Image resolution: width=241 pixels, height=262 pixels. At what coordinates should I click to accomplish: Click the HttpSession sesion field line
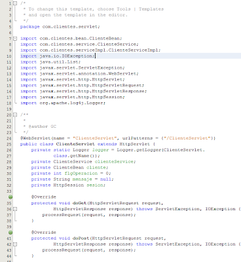pos(68,185)
